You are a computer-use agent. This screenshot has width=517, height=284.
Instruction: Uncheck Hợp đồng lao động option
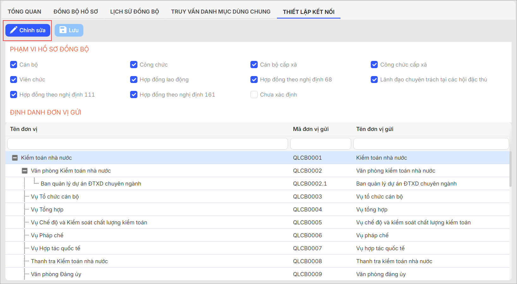tap(134, 80)
